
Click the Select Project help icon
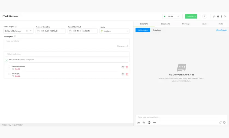(16, 27)
